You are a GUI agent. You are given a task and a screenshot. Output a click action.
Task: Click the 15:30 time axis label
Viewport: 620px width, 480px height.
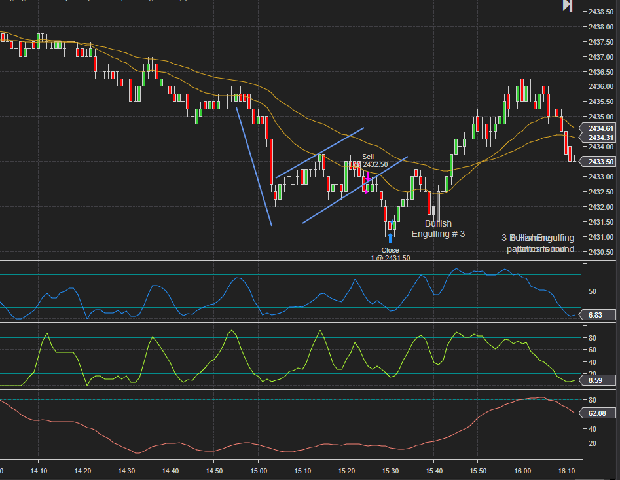tap(390, 470)
